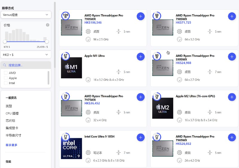Viewport: 239px width, 168px height.
Task: Add Intel Core Ultra 9 185H to comparison
Action: (x=141, y=137)
